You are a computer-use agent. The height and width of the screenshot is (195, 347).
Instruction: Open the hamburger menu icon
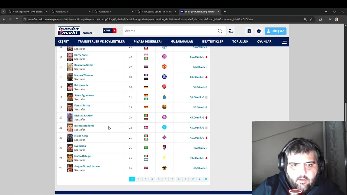point(284,42)
